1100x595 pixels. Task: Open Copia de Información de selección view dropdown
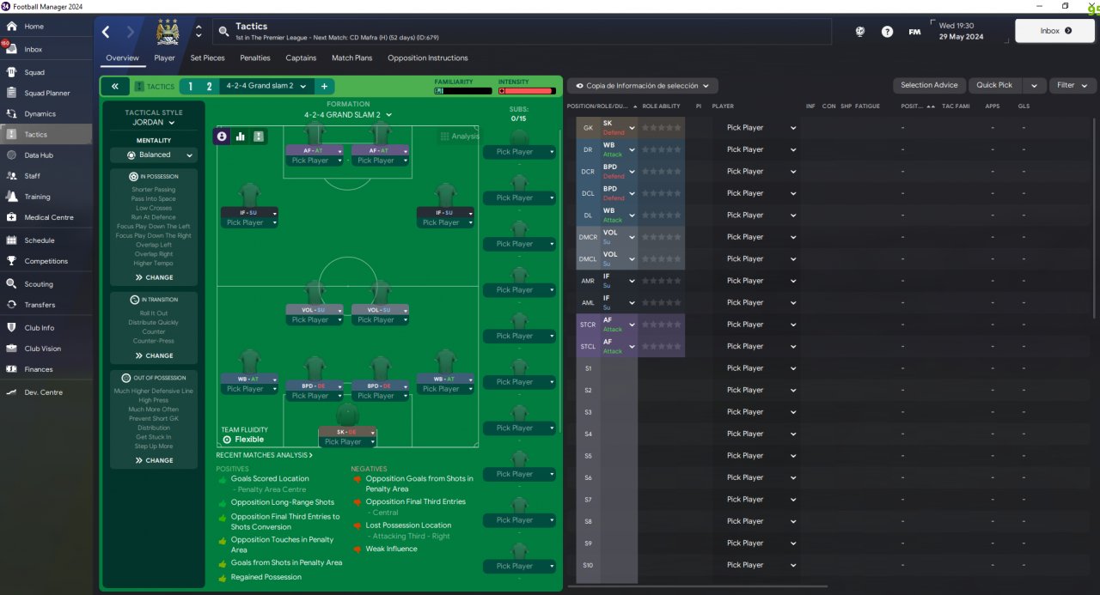click(x=643, y=86)
